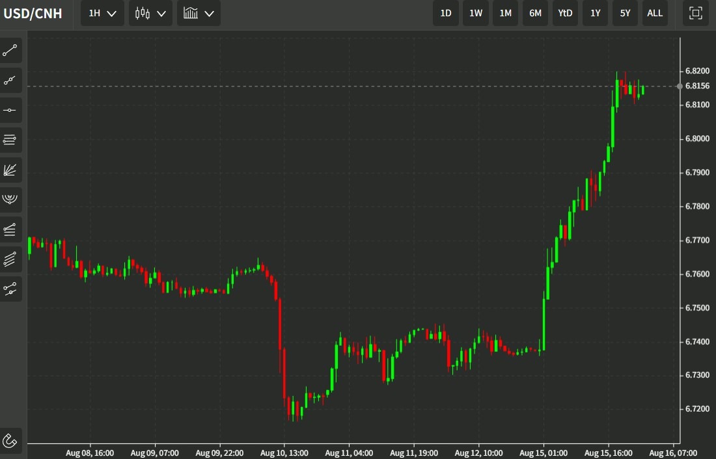716x459 pixels.
Task: Select the Fibonacci retracement tool
Action: coord(10,229)
